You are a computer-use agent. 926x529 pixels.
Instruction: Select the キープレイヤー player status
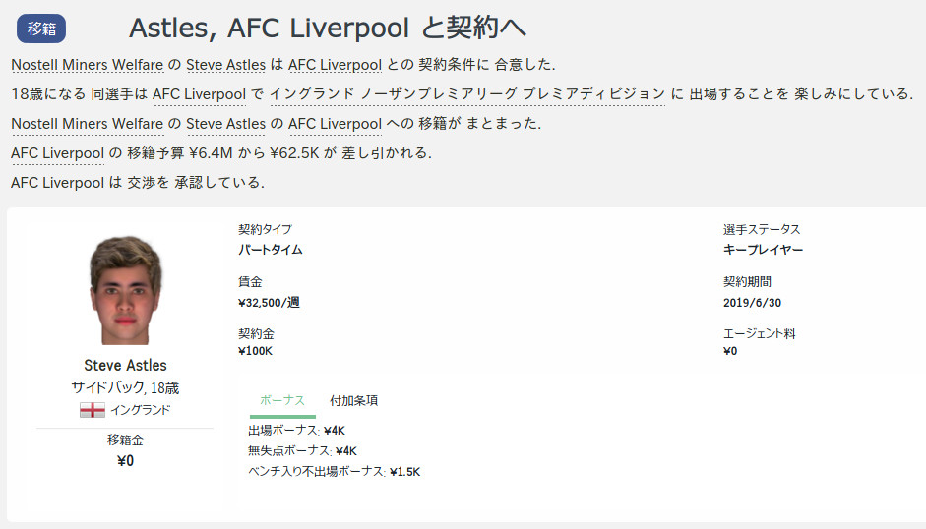coord(763,249)
